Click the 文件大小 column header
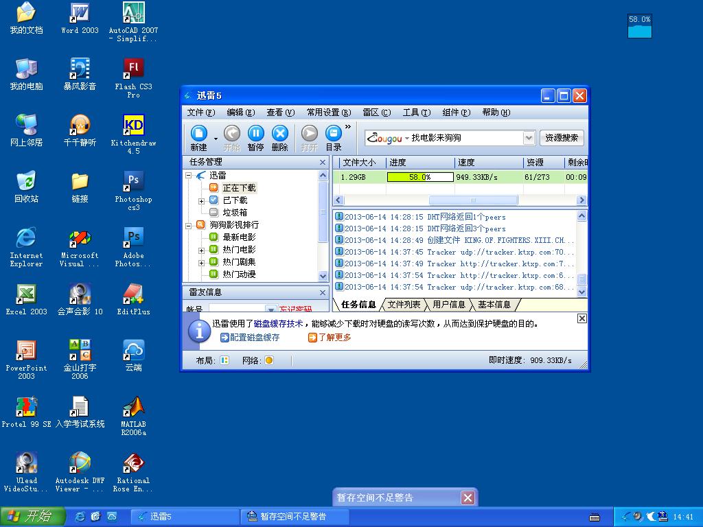Viewport: 703px width, 527px height. pos(360,162)
